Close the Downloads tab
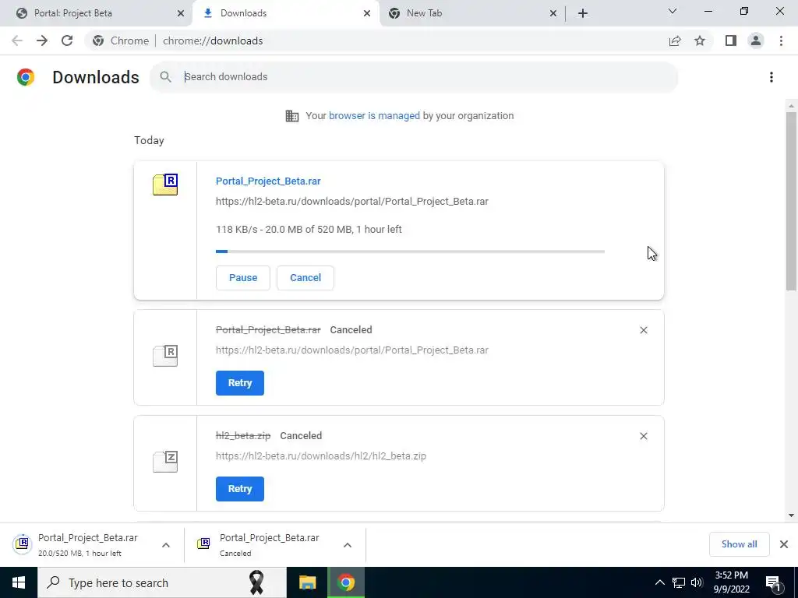Image resolution: width=798 pixels, height=598 pixels. coord(367,13)
